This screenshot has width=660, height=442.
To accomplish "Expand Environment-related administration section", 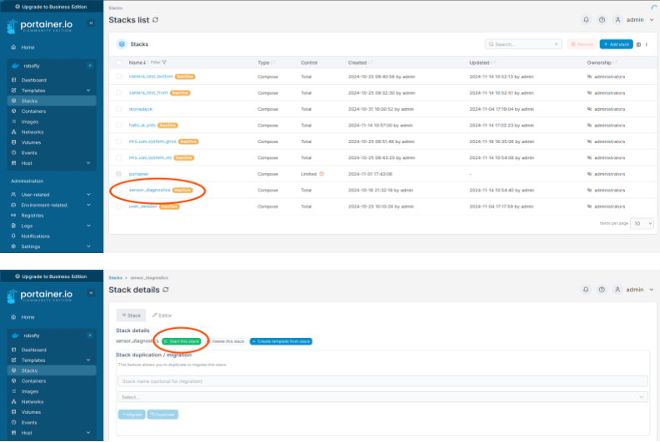I will tap(88, 206).
